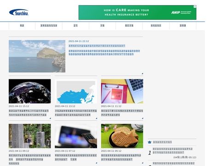Click corner arrow icon of the 07:12 article
Screen dimensions: 207x166
pos(96,163)
